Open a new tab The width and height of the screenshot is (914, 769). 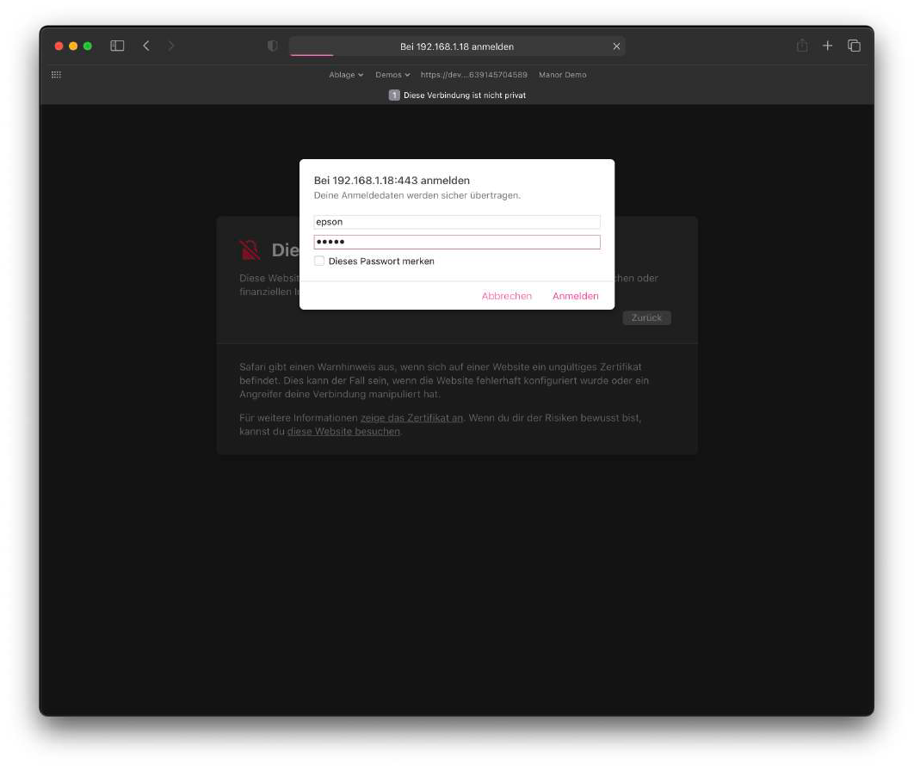[827, 46]
